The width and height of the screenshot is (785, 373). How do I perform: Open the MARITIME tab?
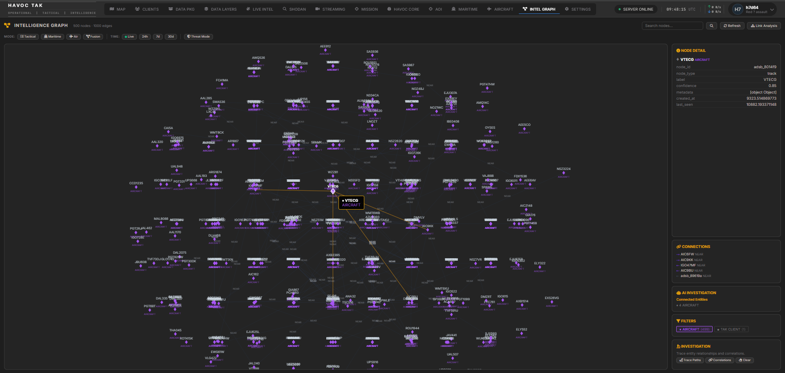pyautogui.click(x=464, y=9)
